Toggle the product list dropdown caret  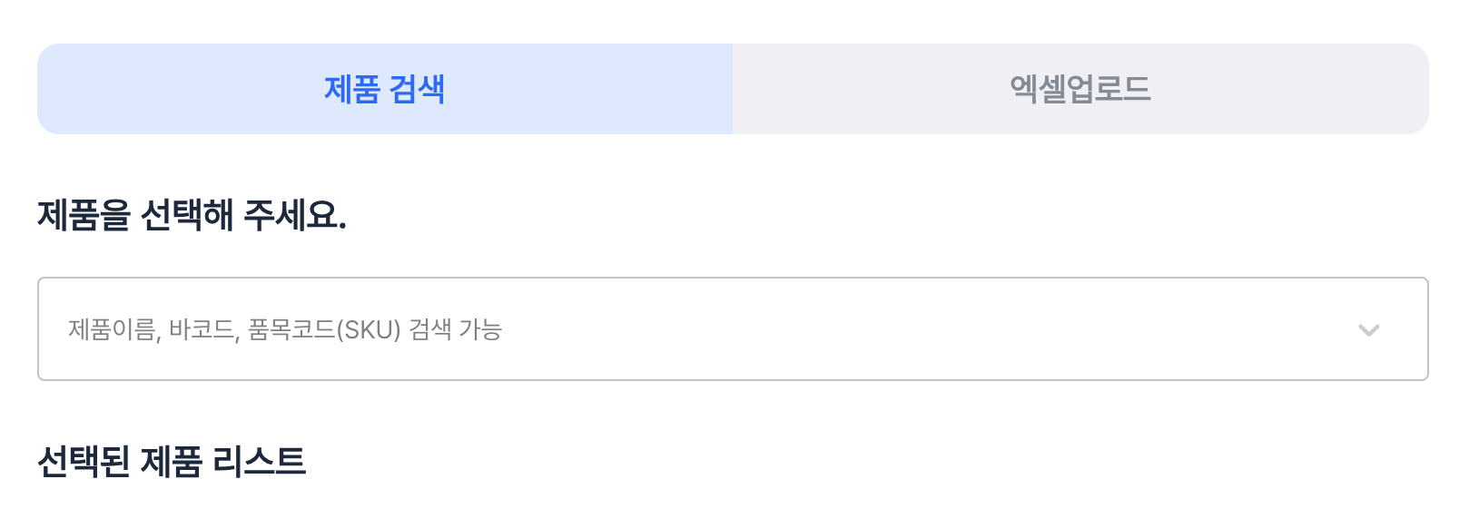[x=1368, y=329]
